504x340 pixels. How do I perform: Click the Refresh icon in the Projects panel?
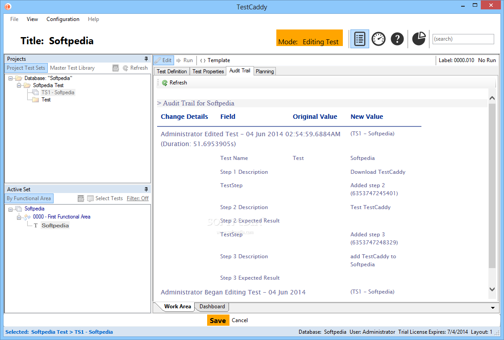click(x=125, y=68)
